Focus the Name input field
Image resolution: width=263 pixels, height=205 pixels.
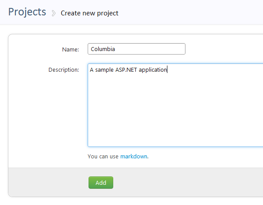(x=137, y=49)
